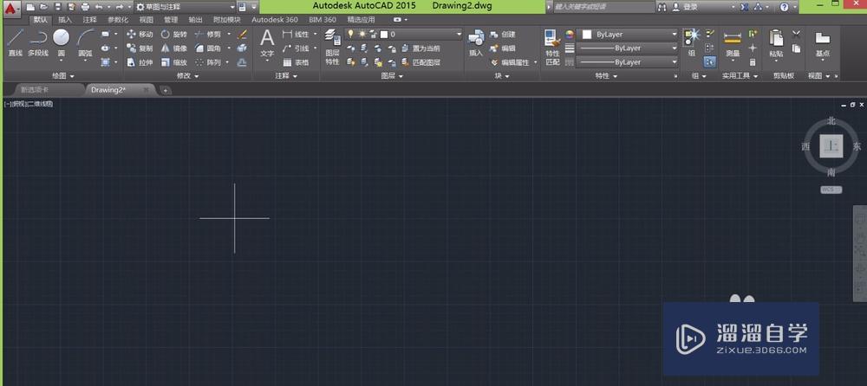Click the 表格 (Table) tool
867x386 pixels.
point(296,63)
